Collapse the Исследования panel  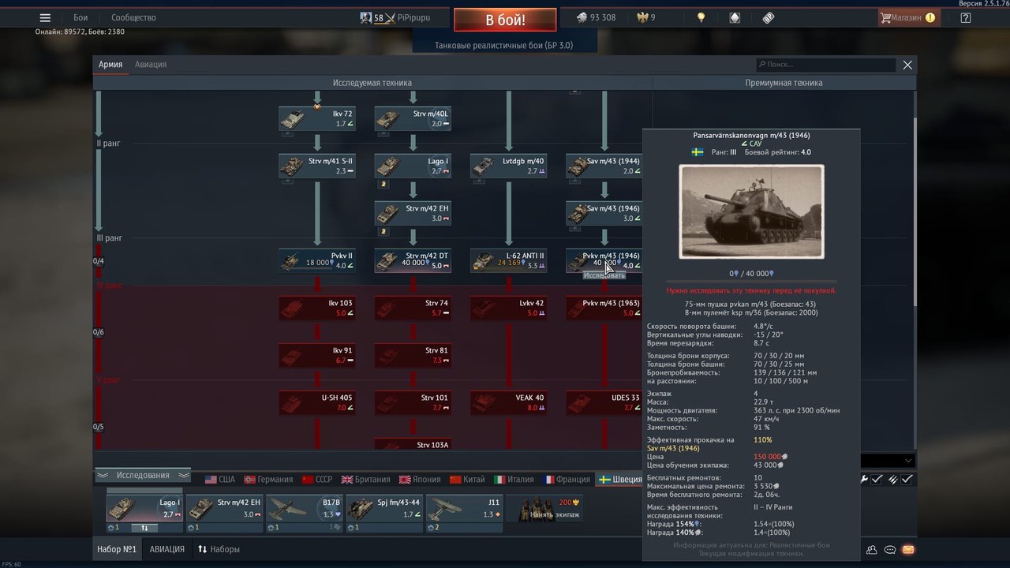(143, 475)
